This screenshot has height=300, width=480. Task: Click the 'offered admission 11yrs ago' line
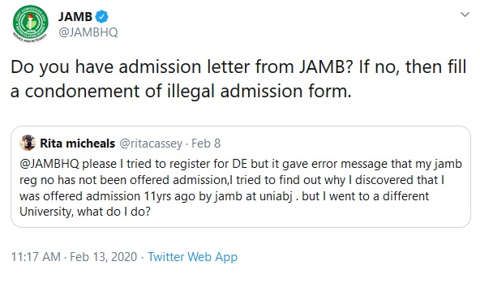tap(224, 196)
